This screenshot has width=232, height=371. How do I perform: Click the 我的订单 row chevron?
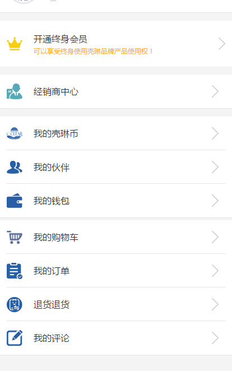coord(215,271)
